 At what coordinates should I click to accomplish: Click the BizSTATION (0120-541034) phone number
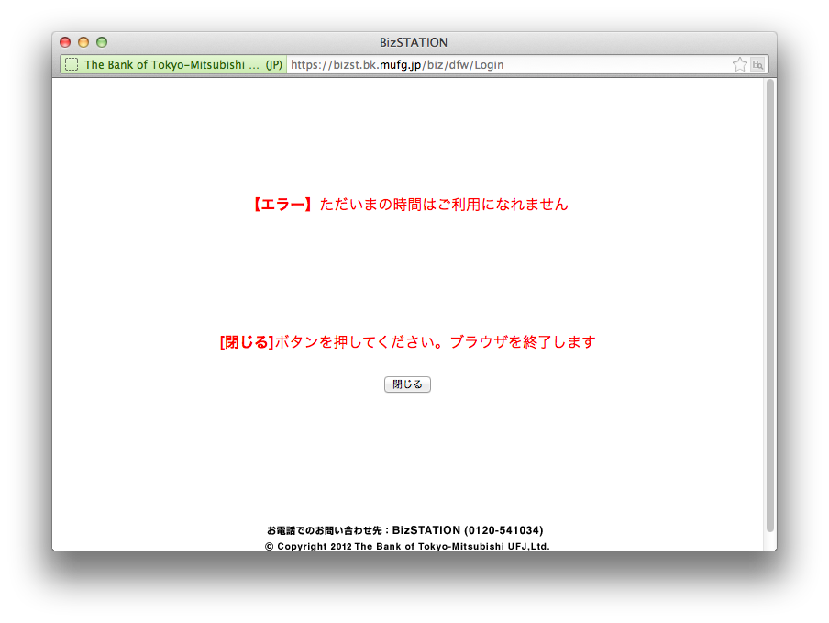pyautogui.click(x=467, y=530)
